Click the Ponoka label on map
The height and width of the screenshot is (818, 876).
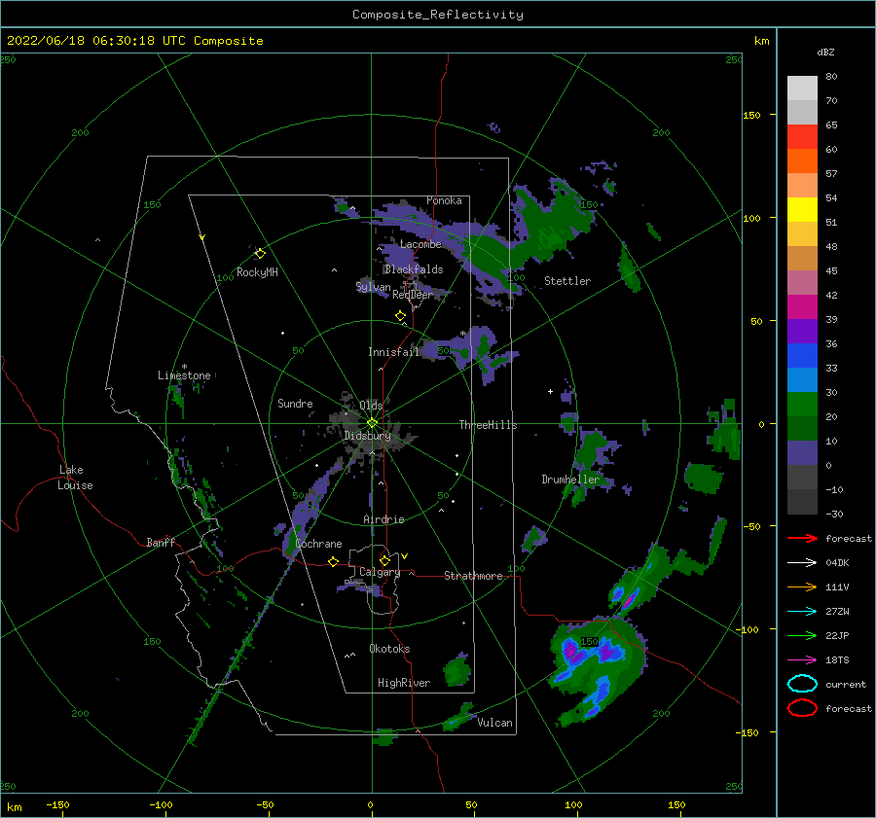pyautogui.click(x=444, y=200)
